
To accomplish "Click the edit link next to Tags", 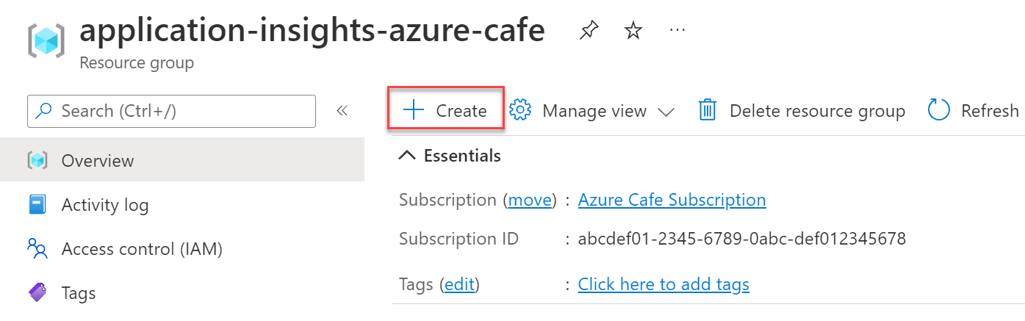I will pyautogui.click(x=459, y=284).
